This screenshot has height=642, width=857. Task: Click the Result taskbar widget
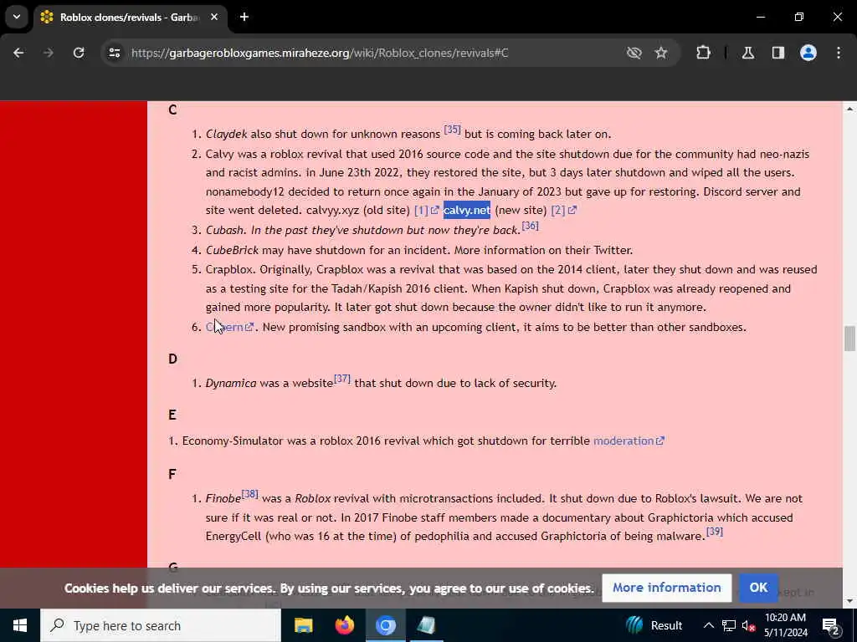coord(654,625)
